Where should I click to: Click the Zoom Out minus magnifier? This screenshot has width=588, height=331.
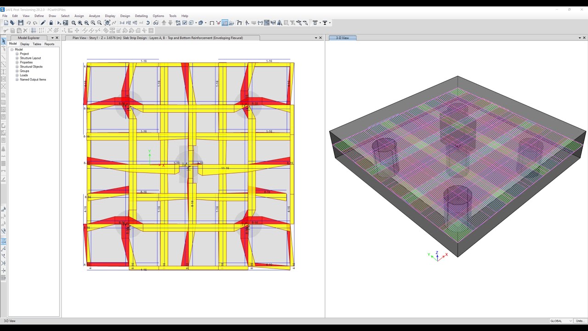coord(99,23)
